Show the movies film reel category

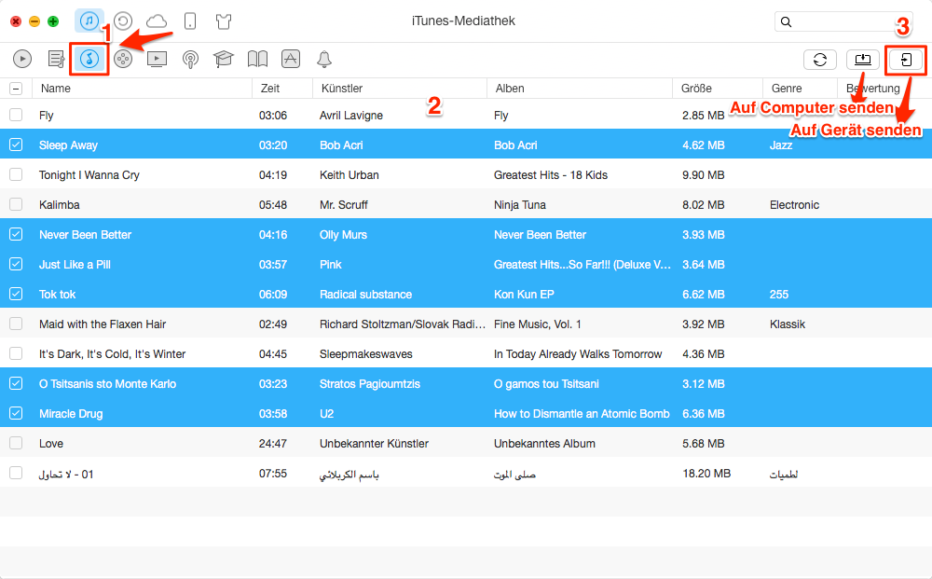[123, 59]
